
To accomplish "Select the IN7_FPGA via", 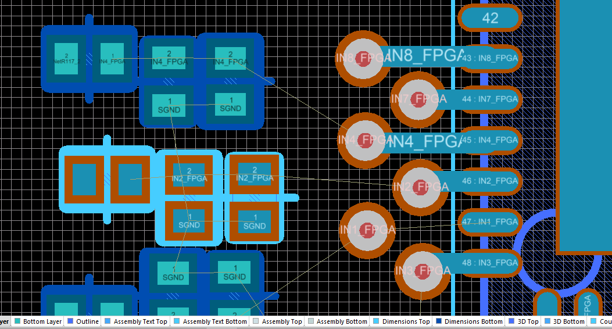I will pyautogui.click(x=418, y=99).
